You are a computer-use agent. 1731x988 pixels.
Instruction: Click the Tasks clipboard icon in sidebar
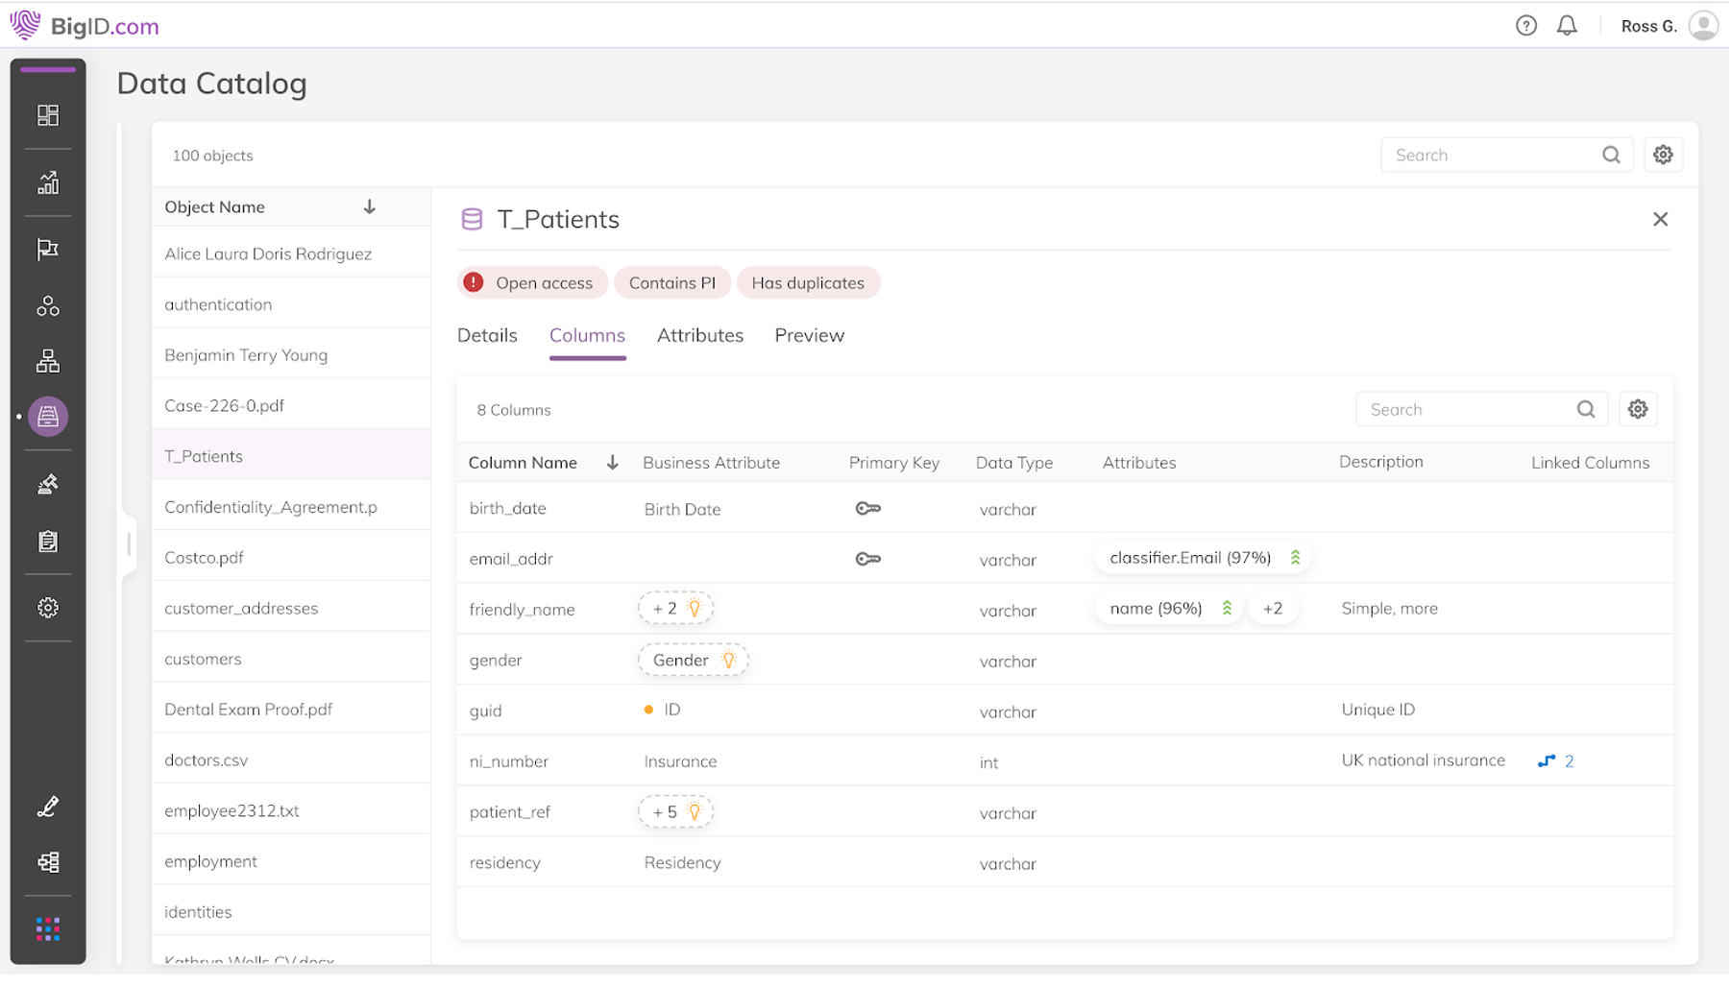tap(47, 541)
